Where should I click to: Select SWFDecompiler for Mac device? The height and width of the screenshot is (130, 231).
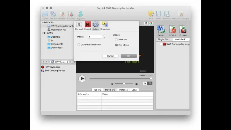(60, 26)
